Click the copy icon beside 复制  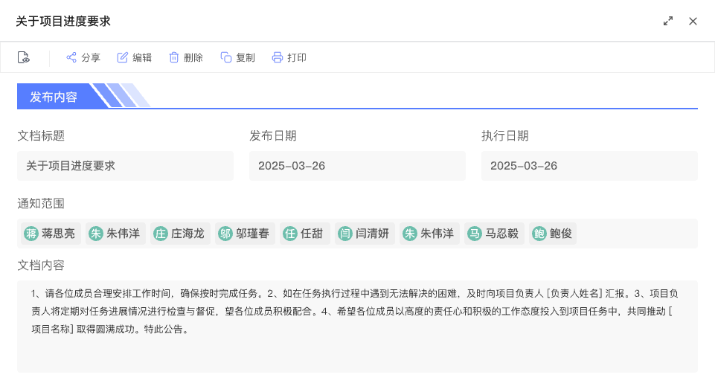tap(225, 57)
